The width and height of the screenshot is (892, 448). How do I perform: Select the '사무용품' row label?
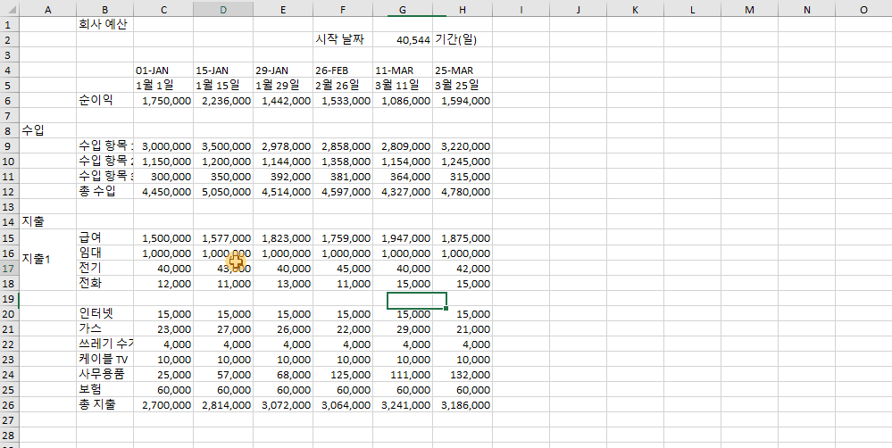105,375
